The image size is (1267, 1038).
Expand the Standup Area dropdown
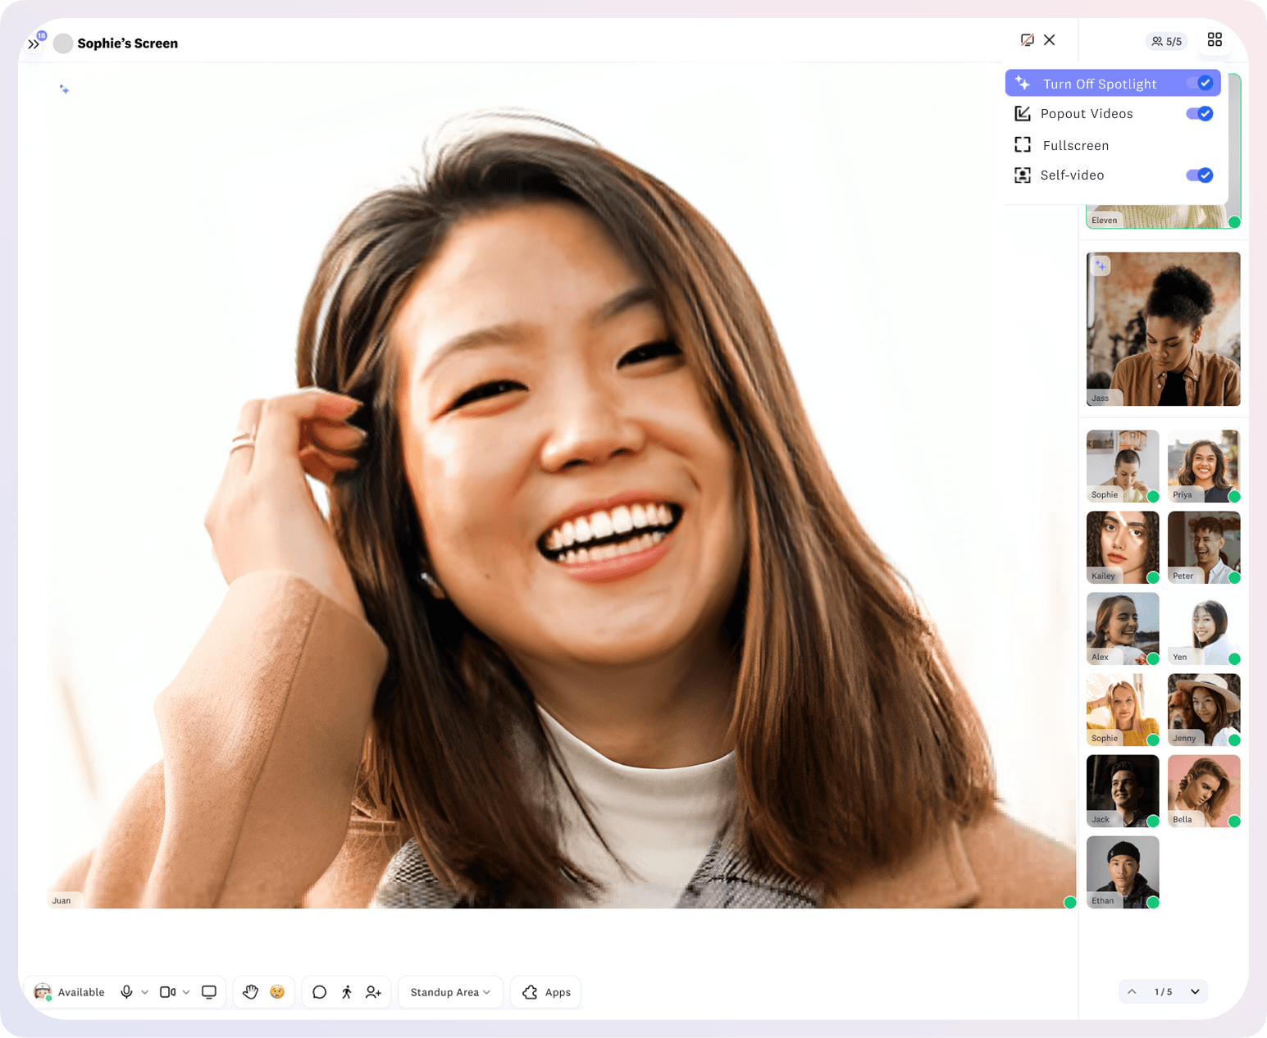450,992
